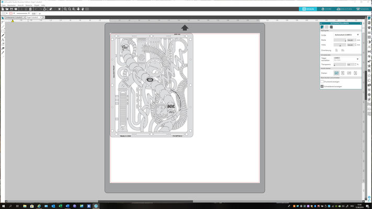372x209 pixels.
Task: Select the fourth Drehen rotation option
Action: tap(355, 73)
